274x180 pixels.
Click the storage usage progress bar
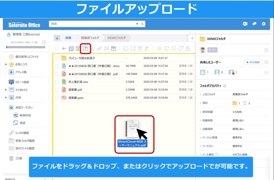click(x=26, y=47)
